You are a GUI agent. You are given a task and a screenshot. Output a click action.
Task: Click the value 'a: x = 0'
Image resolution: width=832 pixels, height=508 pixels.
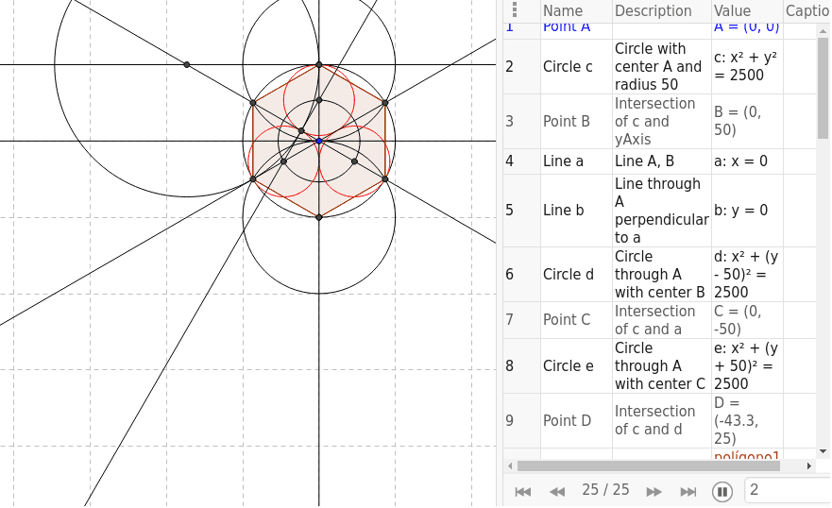747,161
